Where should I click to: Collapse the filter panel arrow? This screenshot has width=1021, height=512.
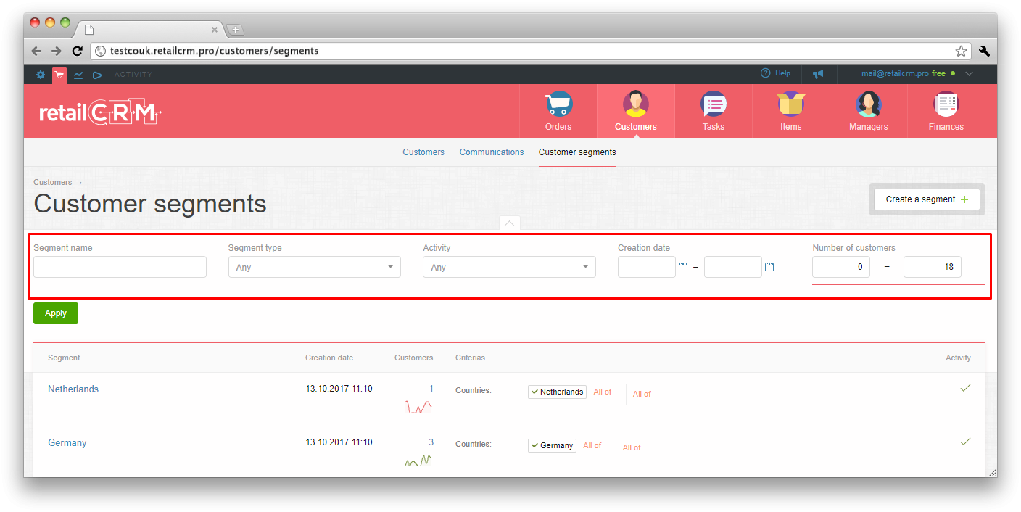coord(509,223)
